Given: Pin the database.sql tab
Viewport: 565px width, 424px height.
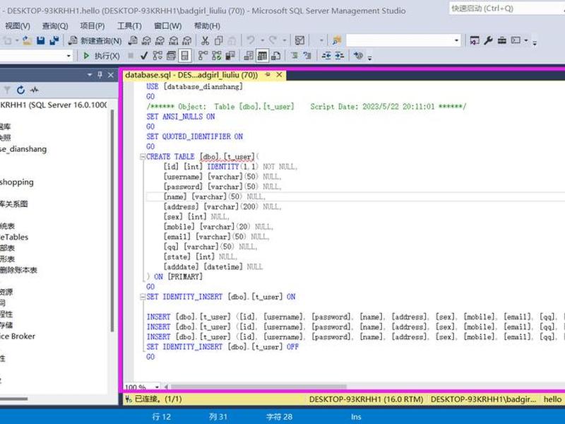Looking at the screenshot, I should tap(268, 75).
